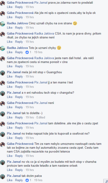
Task: Reply to the "tak drzim palce" comment
Action: (19, 180)
